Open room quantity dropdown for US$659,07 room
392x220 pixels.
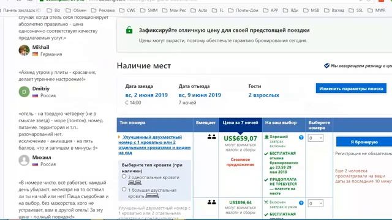tap(315, 138)
